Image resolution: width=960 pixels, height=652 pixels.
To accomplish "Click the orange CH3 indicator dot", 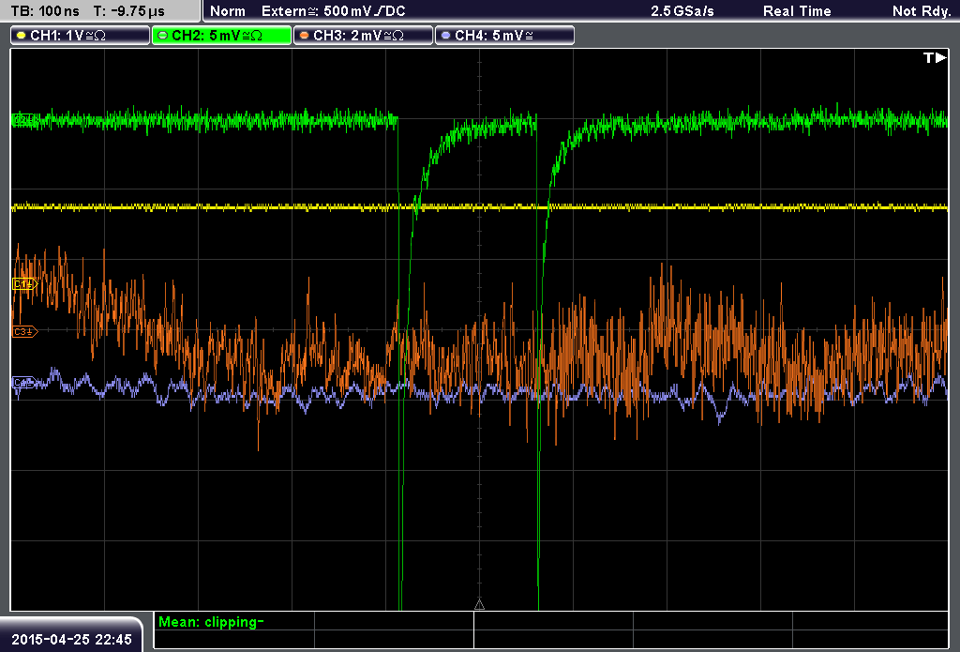I will (305, 36).
